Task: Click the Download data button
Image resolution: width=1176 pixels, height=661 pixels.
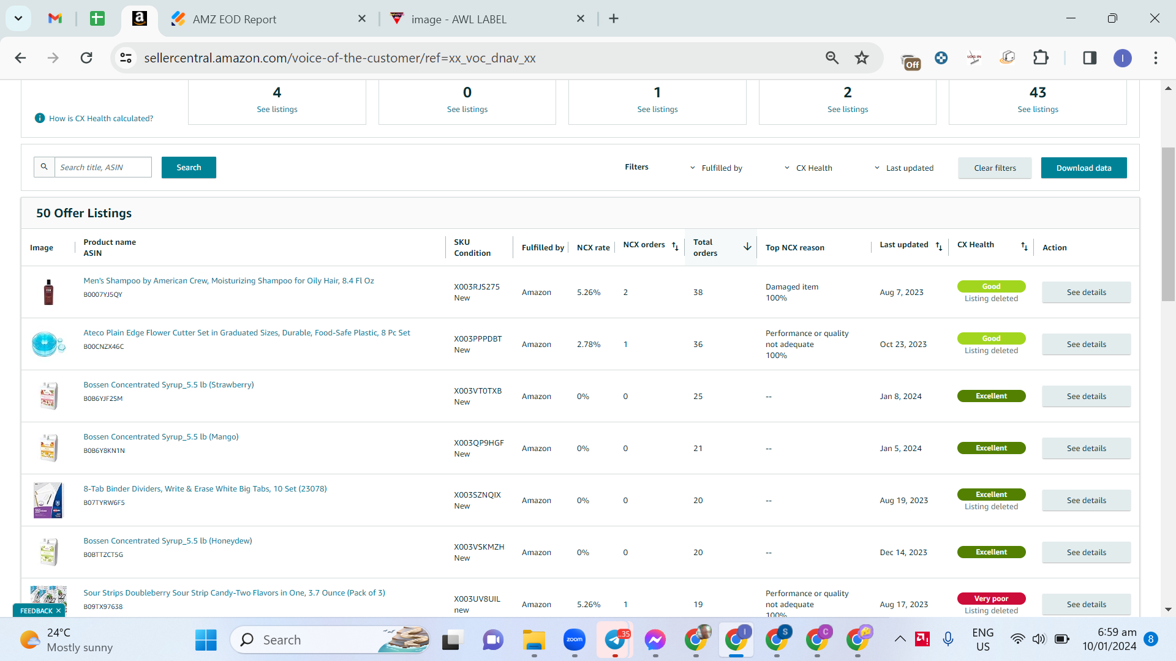Action: pyautogui.click(x=1084, y=168)
